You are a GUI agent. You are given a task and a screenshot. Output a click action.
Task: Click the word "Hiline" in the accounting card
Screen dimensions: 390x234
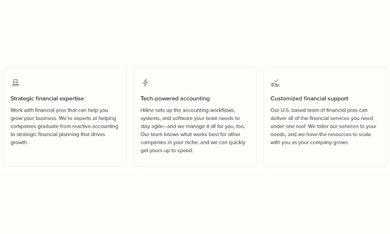[147, 110]
